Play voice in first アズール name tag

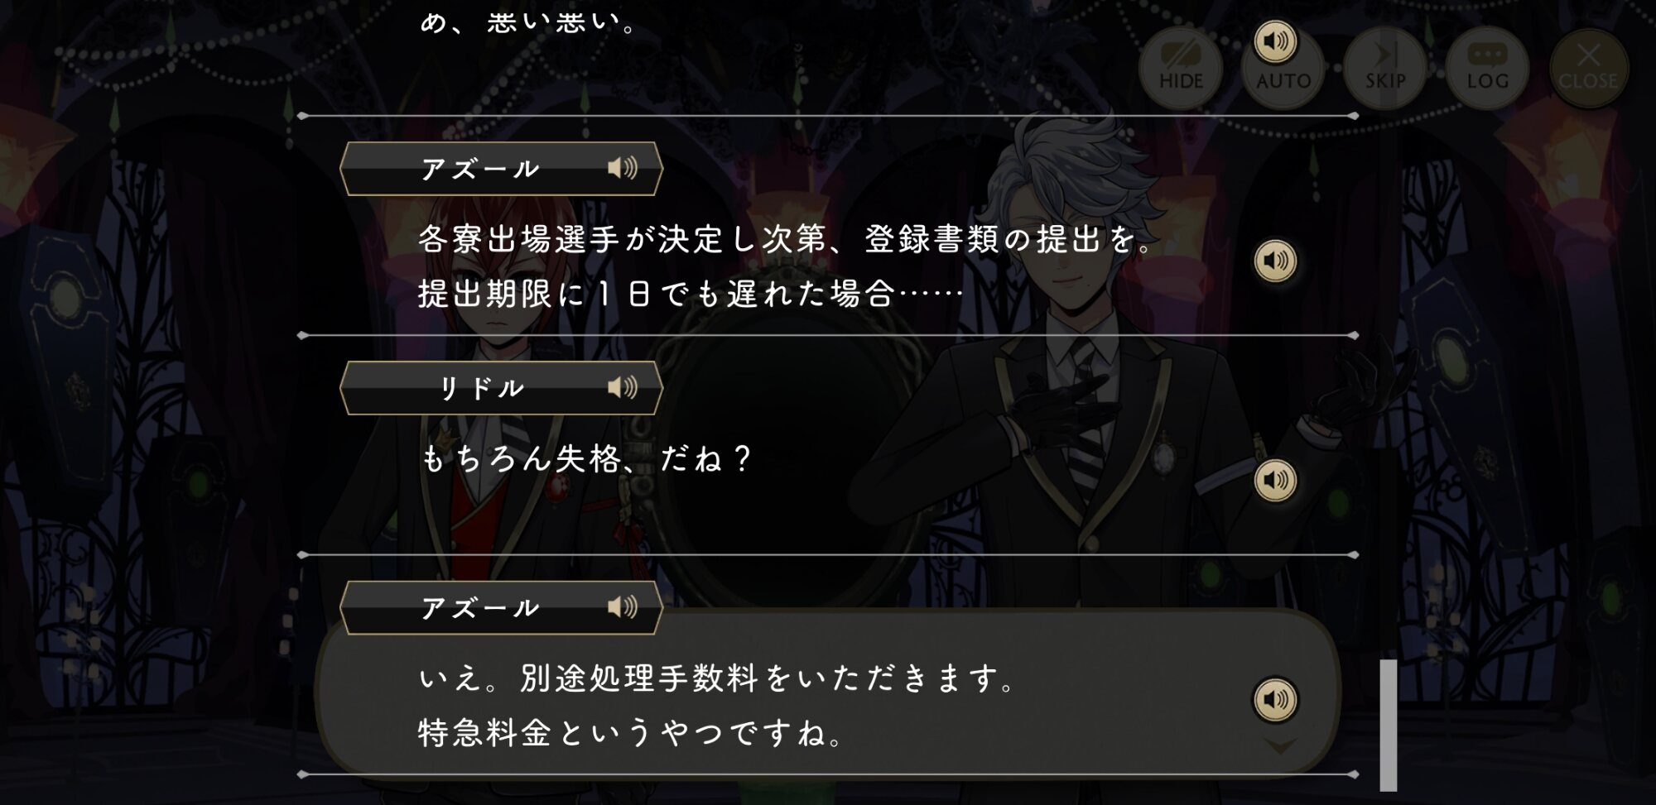click(622, 169)
